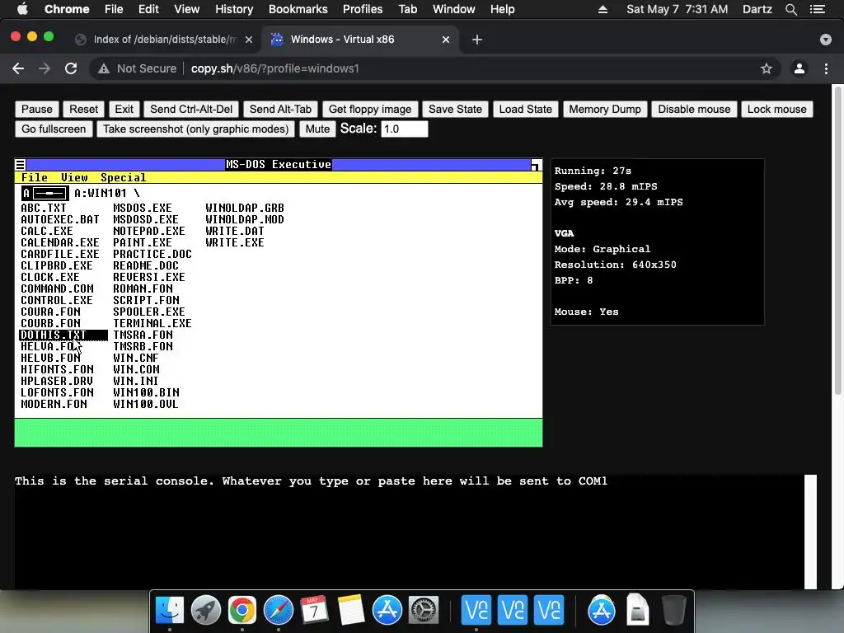Toggle the Mute button

(317, 129)
